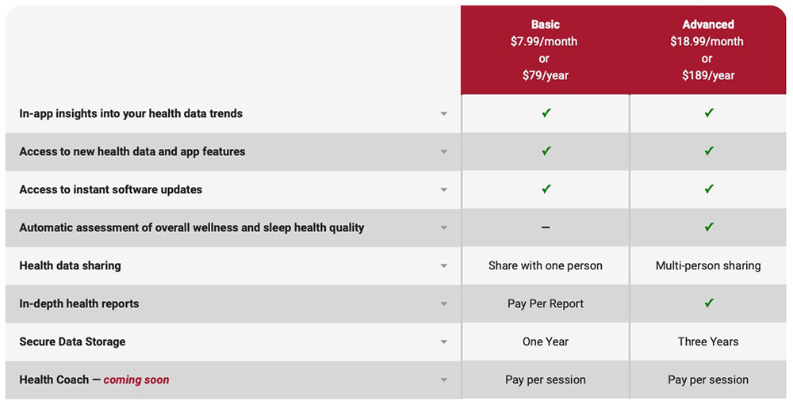Select the Basic plan header
Viewport: 793px width, 404px height.
[546, 50]
